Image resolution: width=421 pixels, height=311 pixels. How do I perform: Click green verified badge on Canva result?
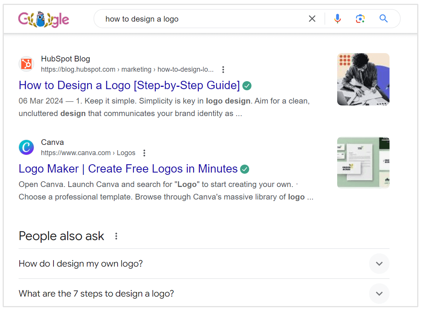tap(245, 169)
